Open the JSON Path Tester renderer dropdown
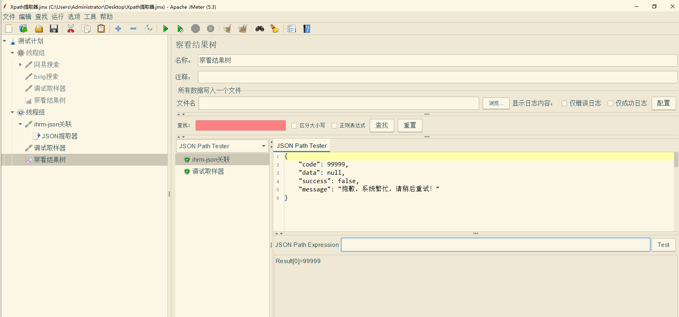 [x=222, y=146]
